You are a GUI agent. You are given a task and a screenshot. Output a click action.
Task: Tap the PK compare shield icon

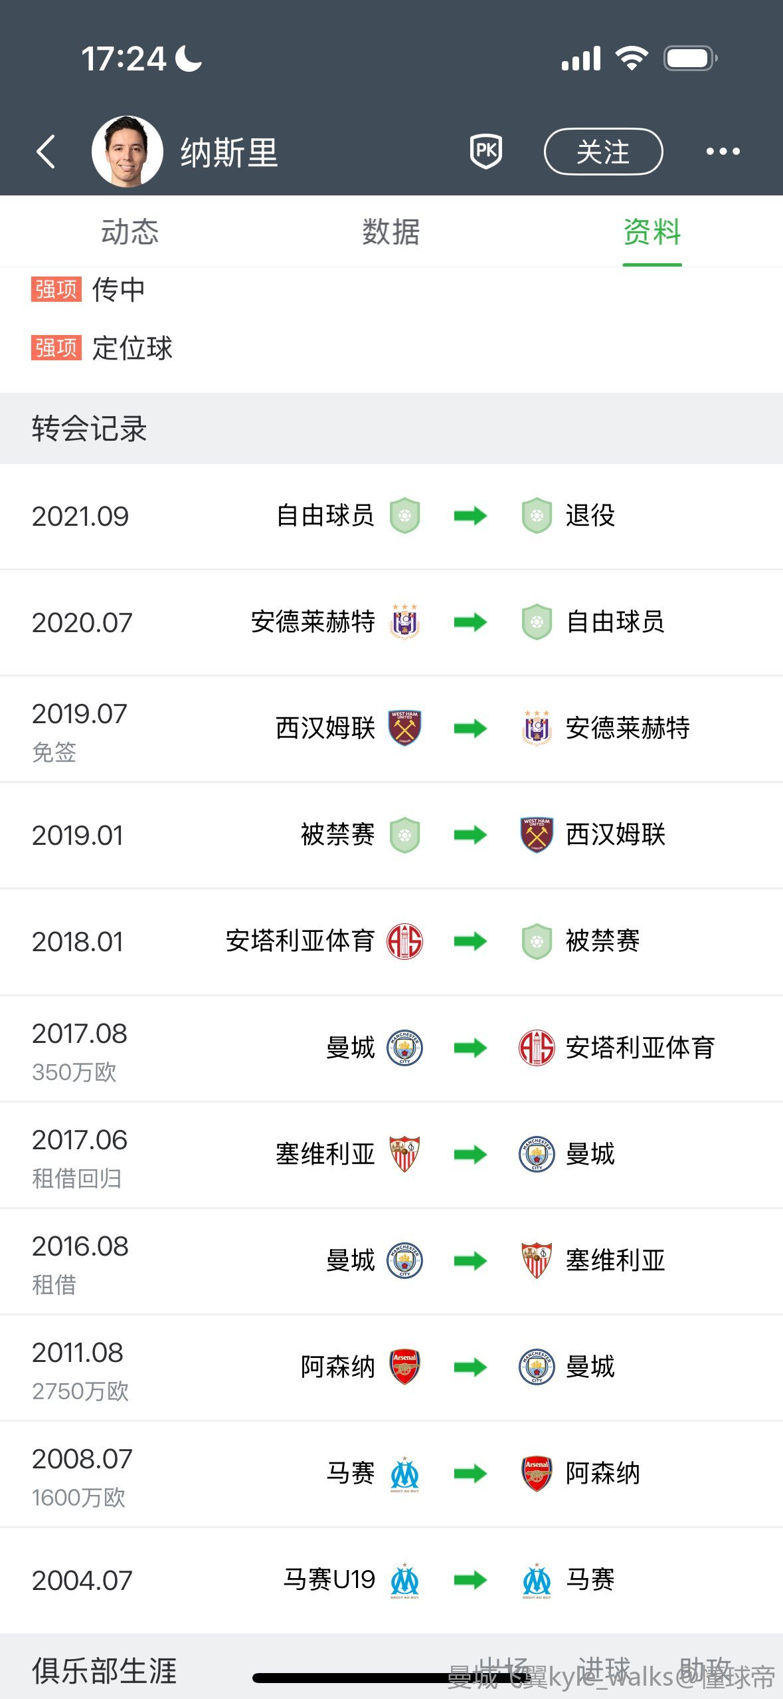click(485, 151)
